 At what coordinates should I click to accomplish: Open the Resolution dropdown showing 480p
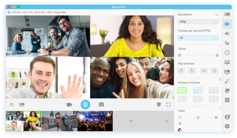198,22
